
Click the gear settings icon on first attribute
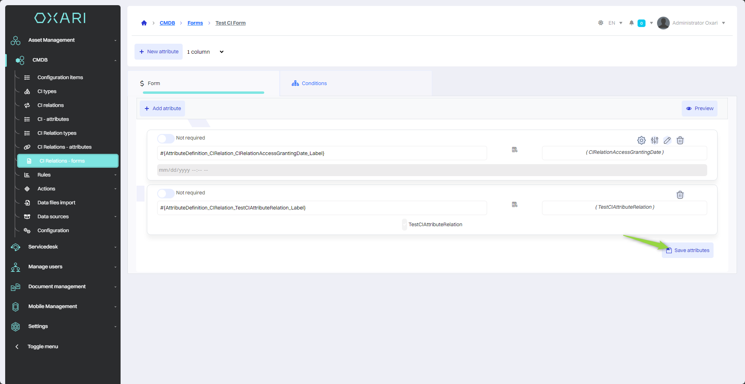click(641, 140)
